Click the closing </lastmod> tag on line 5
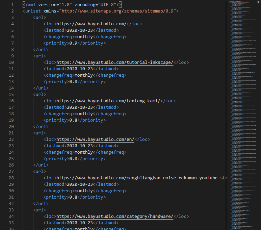This screenshot has height=230, width=261. point(106,30)
